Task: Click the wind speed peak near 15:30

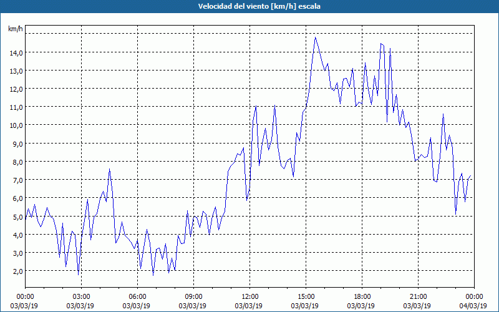Action: point(315,37)
